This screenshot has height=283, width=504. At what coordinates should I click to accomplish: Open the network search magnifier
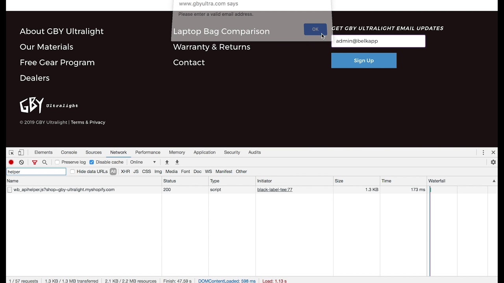pos(44,162)
